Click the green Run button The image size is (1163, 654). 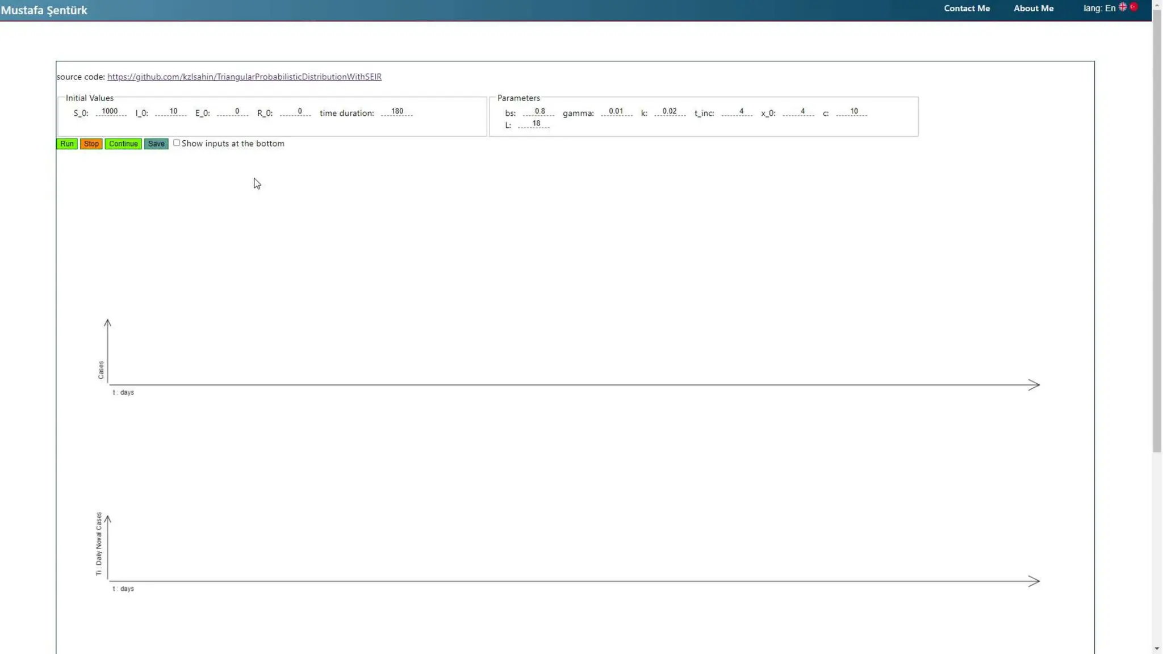click(66, 144)
